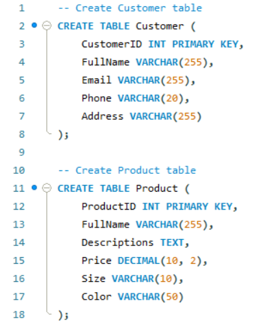Click '10' inside Size VARCHAR

pyautogui.click(x=166, y=278)
